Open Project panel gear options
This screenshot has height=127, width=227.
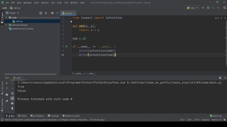[52, 13]
